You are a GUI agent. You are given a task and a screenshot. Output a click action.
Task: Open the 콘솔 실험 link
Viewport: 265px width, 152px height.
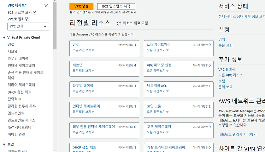coord(225,45)
